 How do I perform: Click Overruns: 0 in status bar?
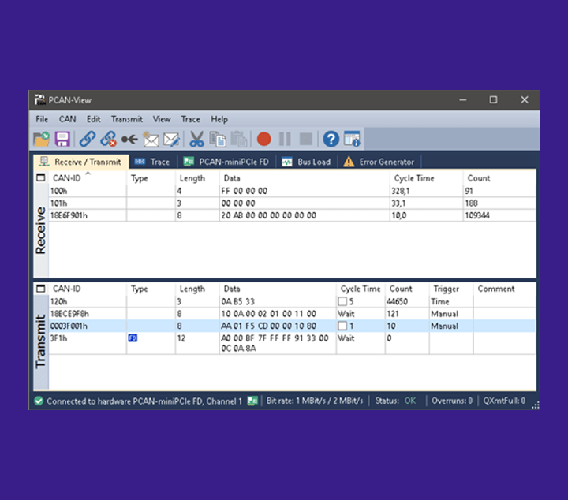tap(452, 401)
